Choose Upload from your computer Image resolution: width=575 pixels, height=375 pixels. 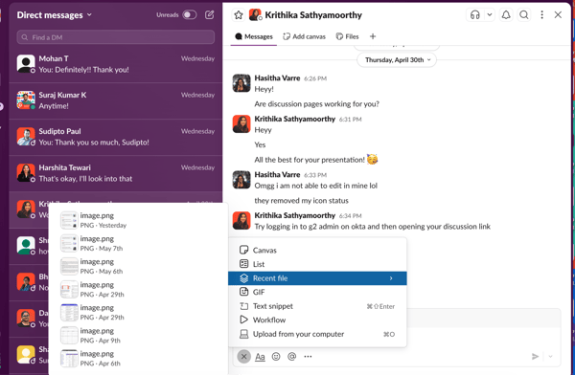[317, 334]
